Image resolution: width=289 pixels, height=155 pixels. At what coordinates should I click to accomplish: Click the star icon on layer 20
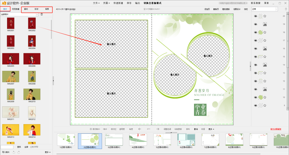tap(265, 16)
